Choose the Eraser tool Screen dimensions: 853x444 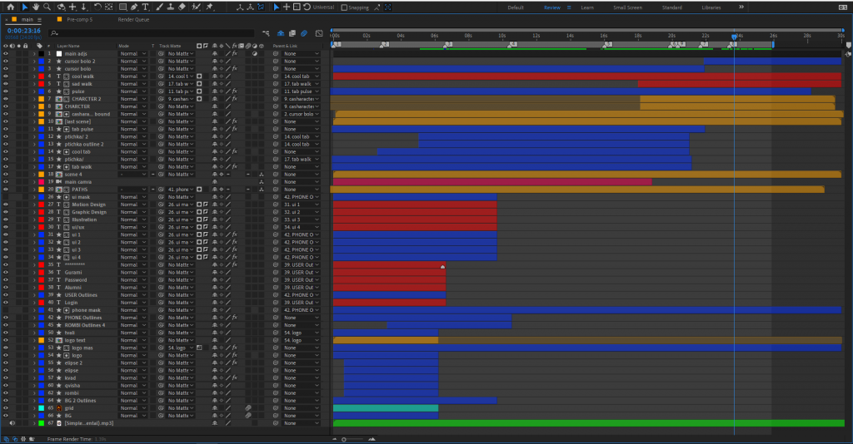182,7
